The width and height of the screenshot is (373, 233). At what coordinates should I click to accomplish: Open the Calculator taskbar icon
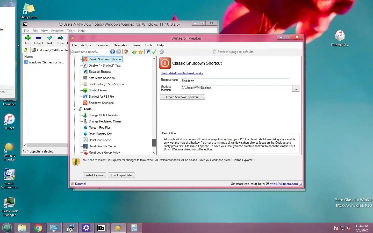click(x=134, y=228)
